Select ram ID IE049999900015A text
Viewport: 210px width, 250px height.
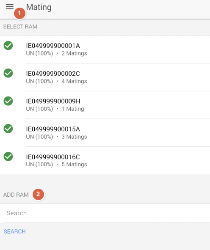[53, 129]
